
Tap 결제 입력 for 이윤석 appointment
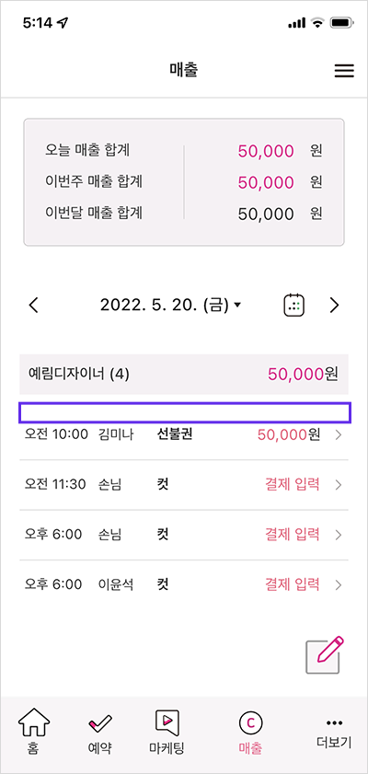coord(292,584)
